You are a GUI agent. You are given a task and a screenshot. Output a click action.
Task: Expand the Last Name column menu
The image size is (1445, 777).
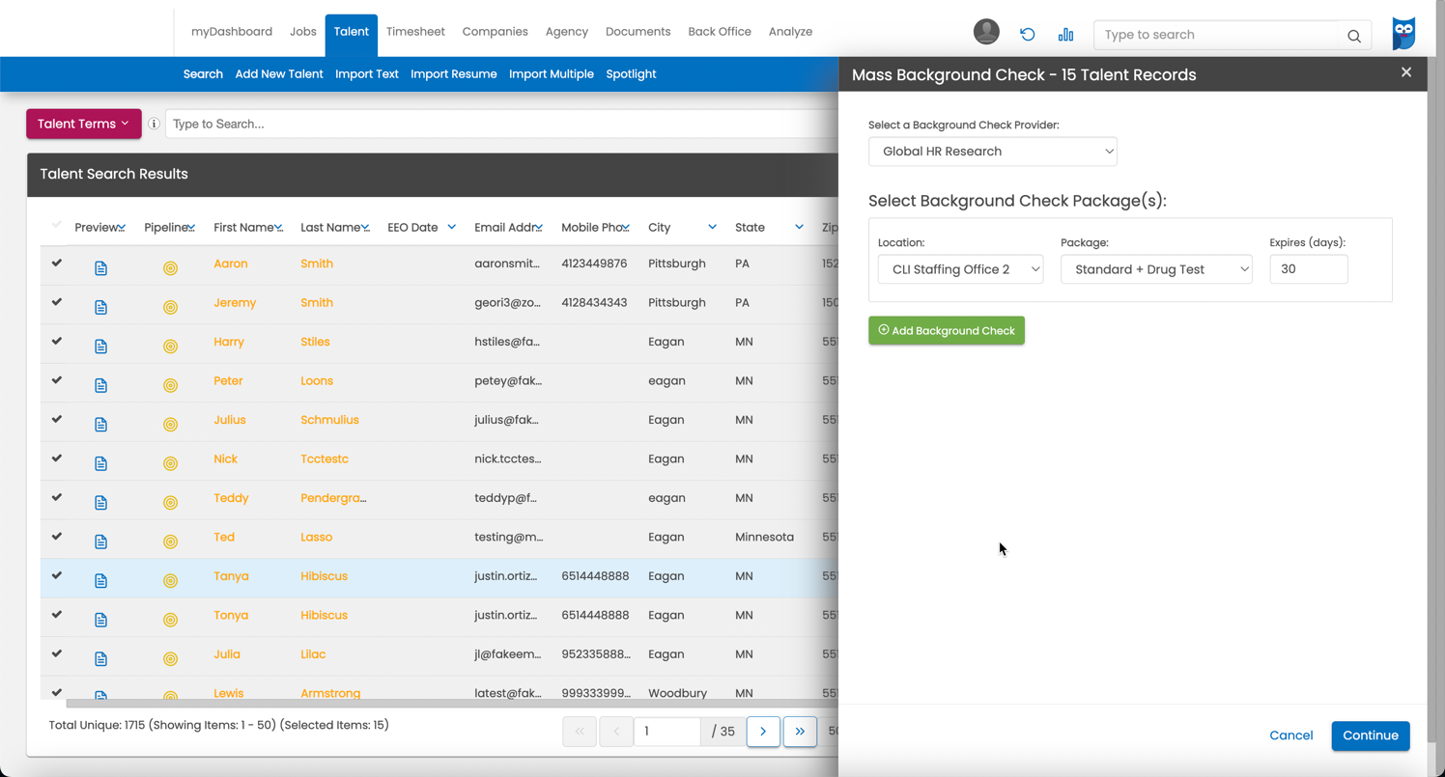365,228
